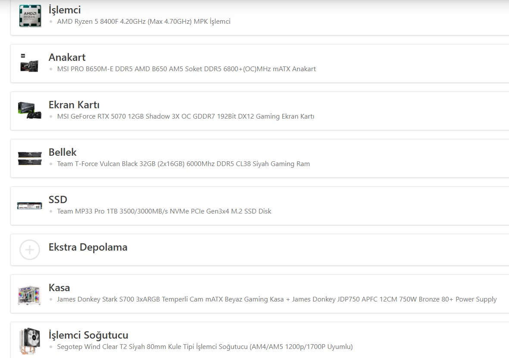Open the SSD category heading
509x358 pixels.
point(58,199)
